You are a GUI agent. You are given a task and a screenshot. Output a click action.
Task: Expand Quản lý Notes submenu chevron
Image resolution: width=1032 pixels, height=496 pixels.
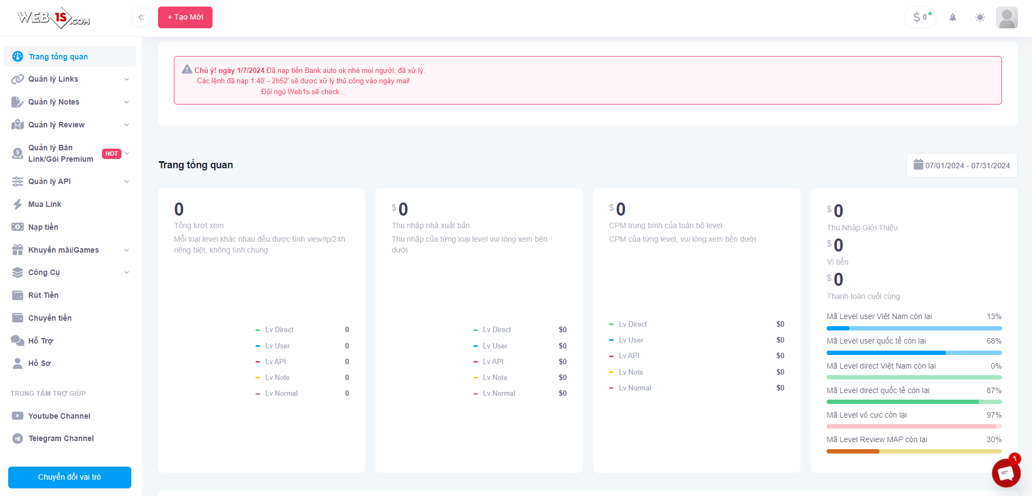pos(126,102)
